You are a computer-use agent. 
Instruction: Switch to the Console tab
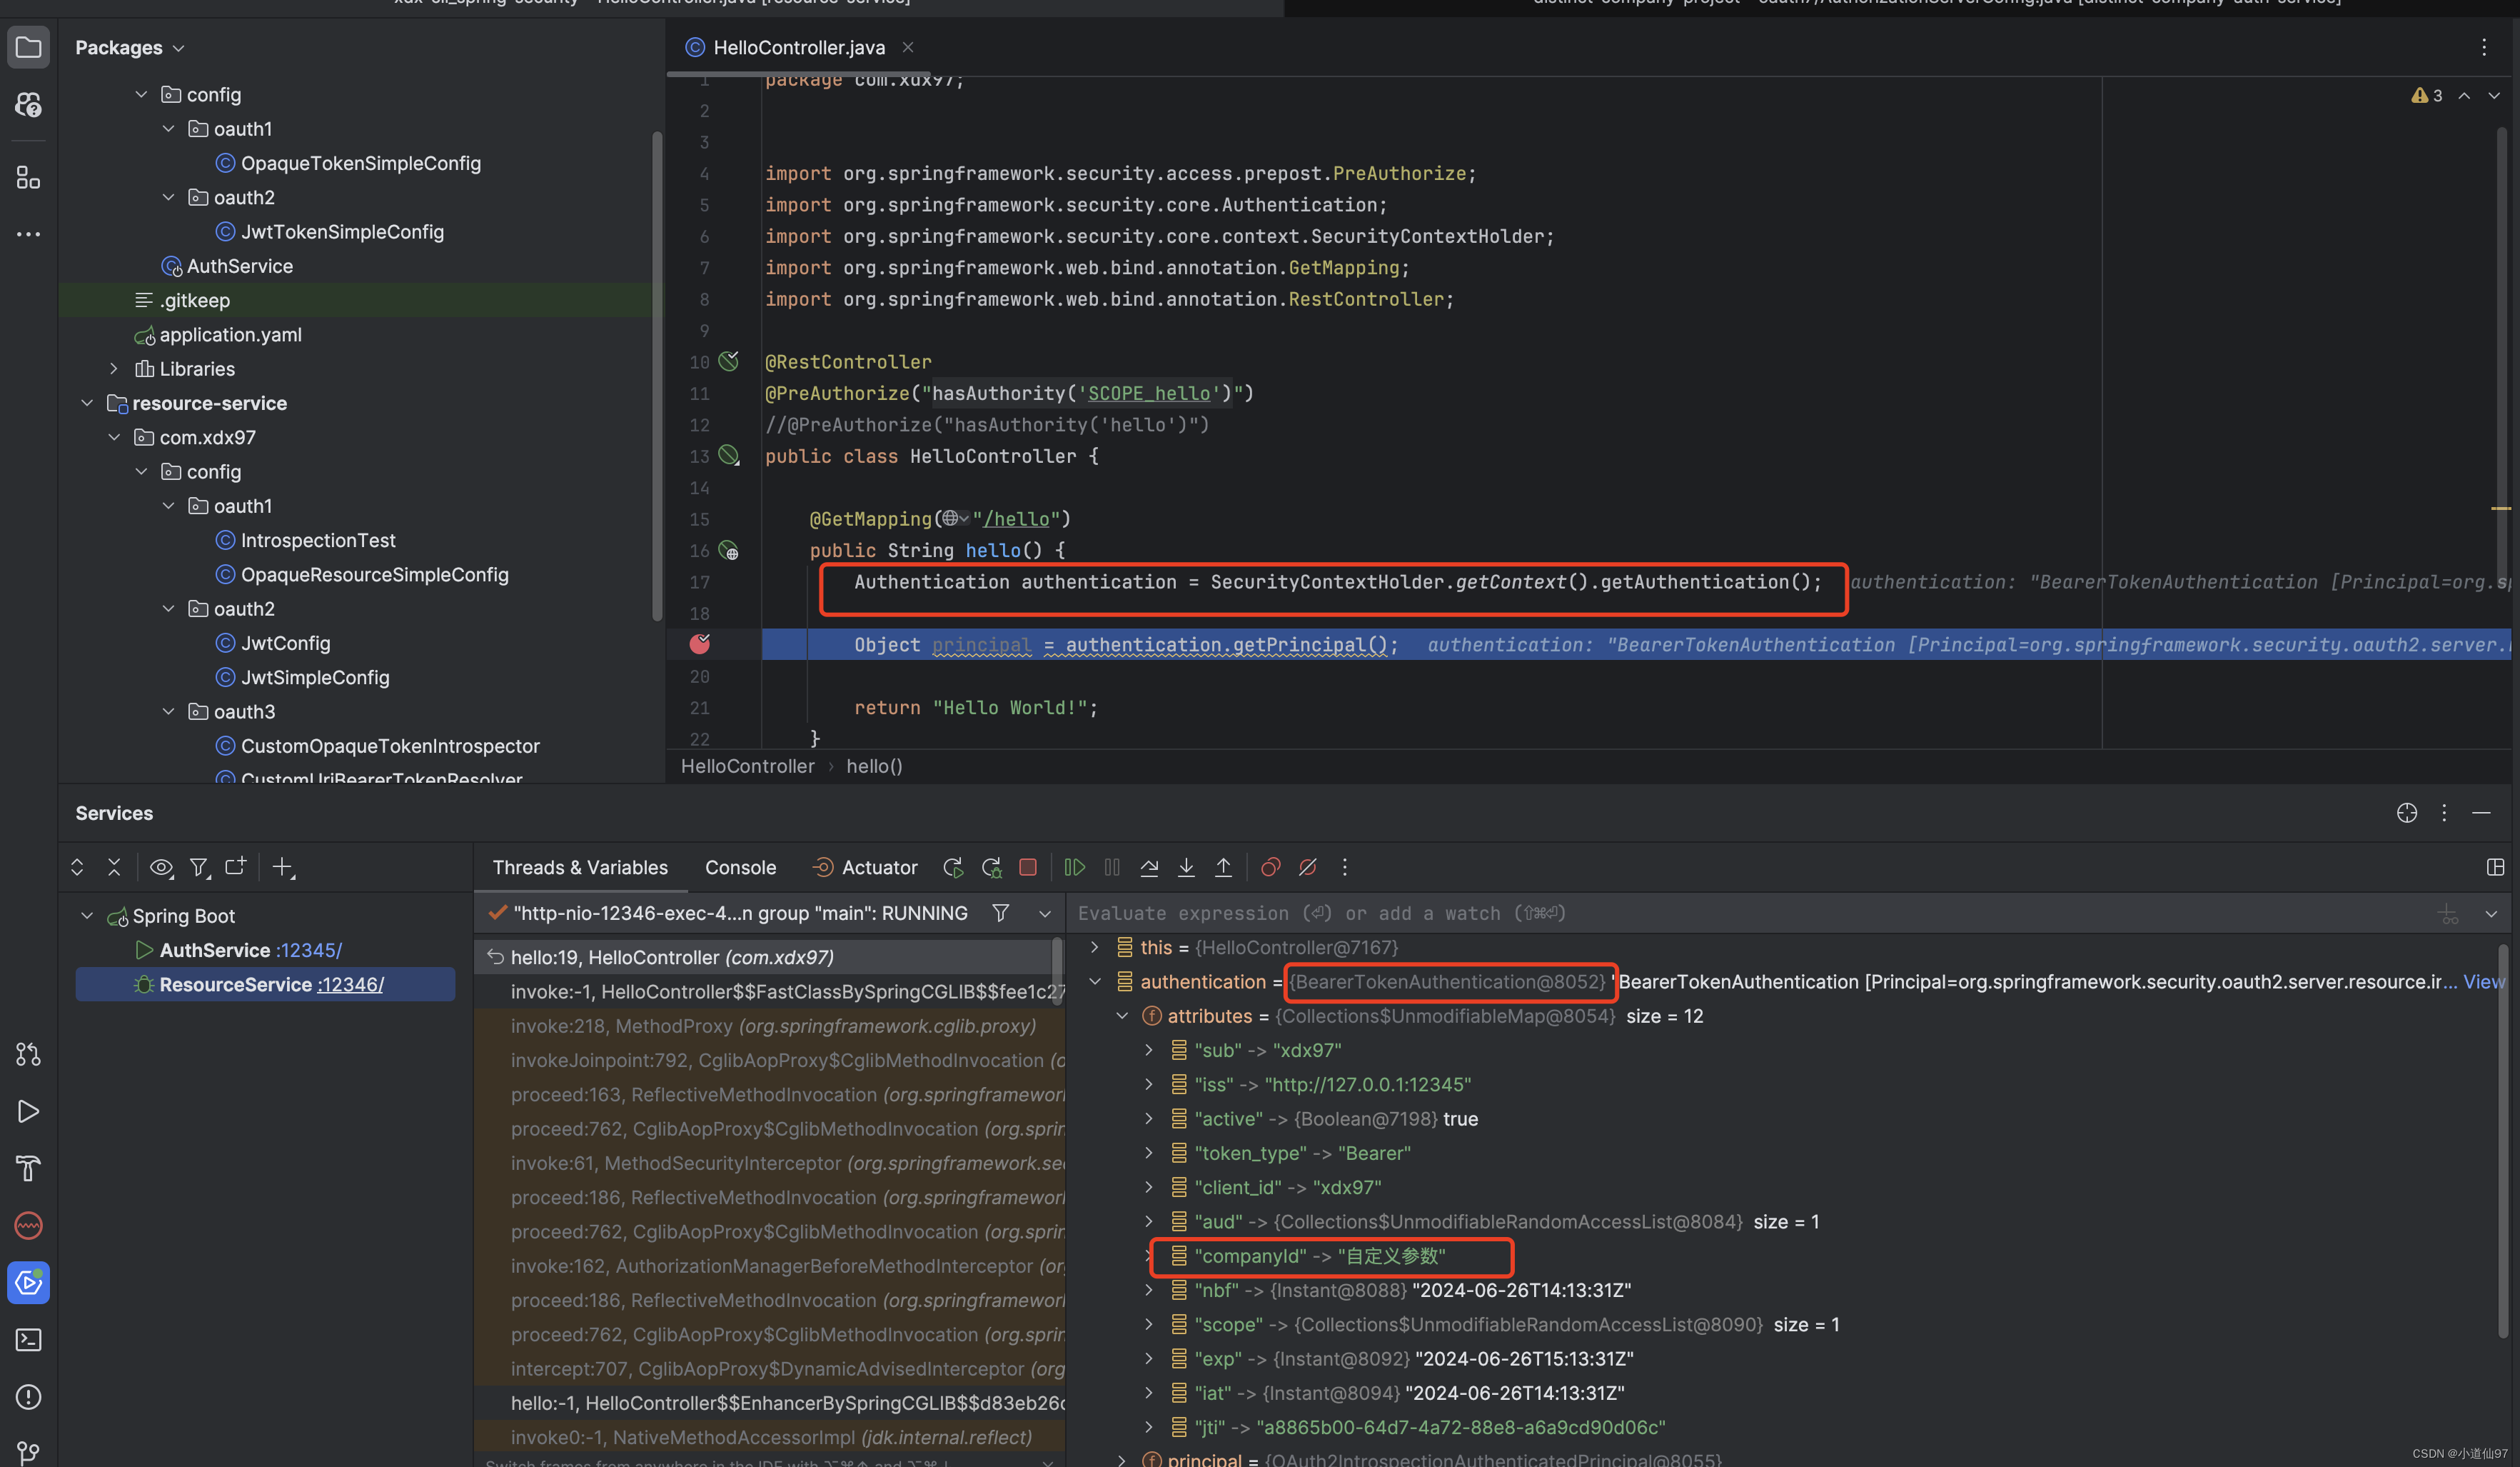coord(740,868)
